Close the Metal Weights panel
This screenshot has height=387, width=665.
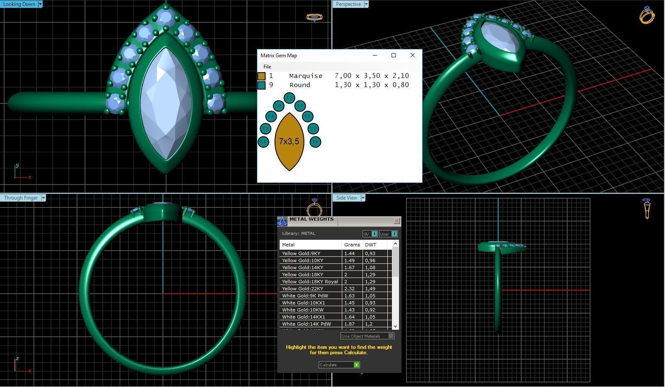(397, 221)
